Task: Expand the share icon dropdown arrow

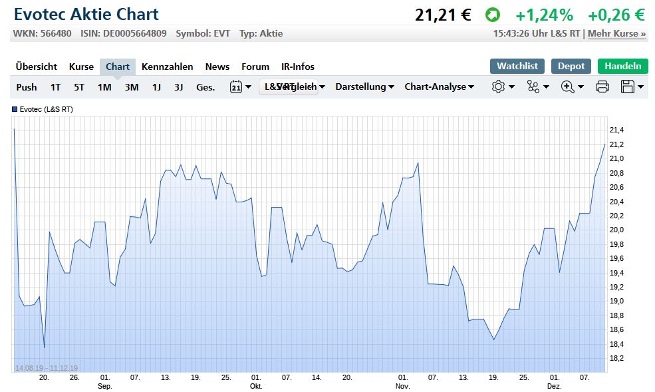Action: coord(546,87)
